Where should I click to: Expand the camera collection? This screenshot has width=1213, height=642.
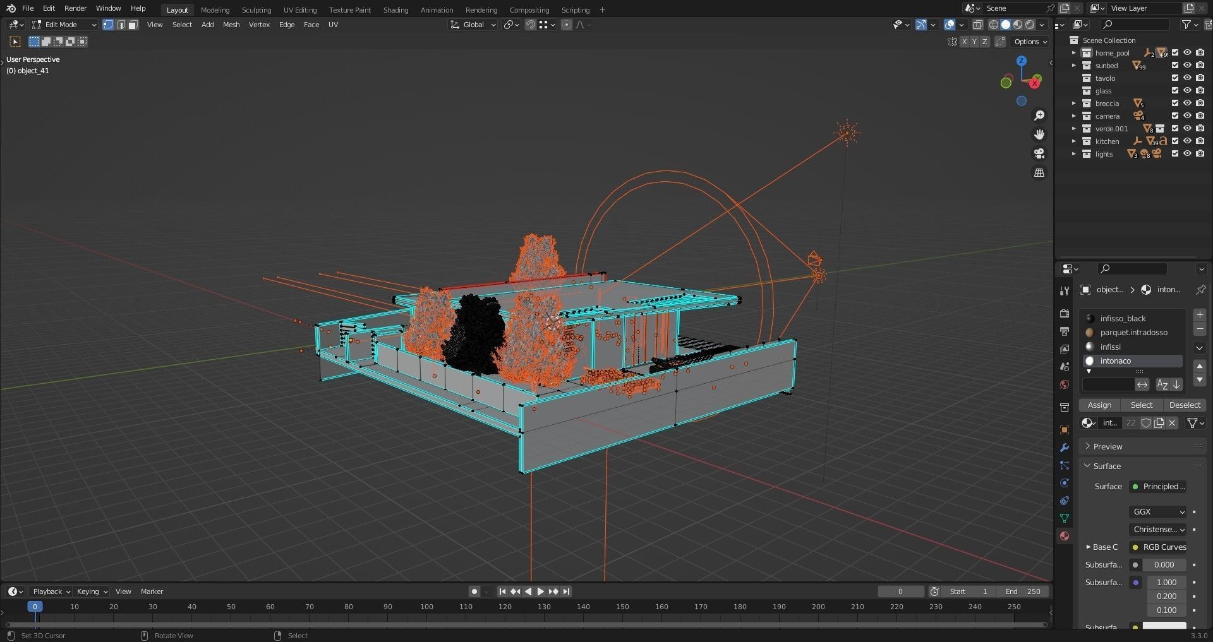click(1073, 116)
